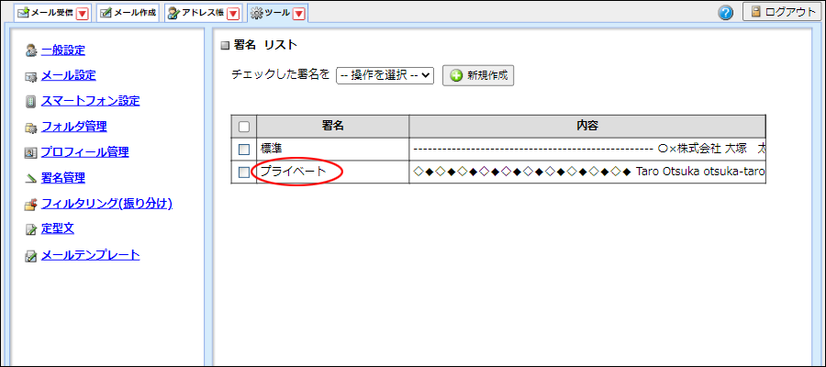826x367 pixels.
Task: Check the プライベート signature checkbox
Action: 244,172
